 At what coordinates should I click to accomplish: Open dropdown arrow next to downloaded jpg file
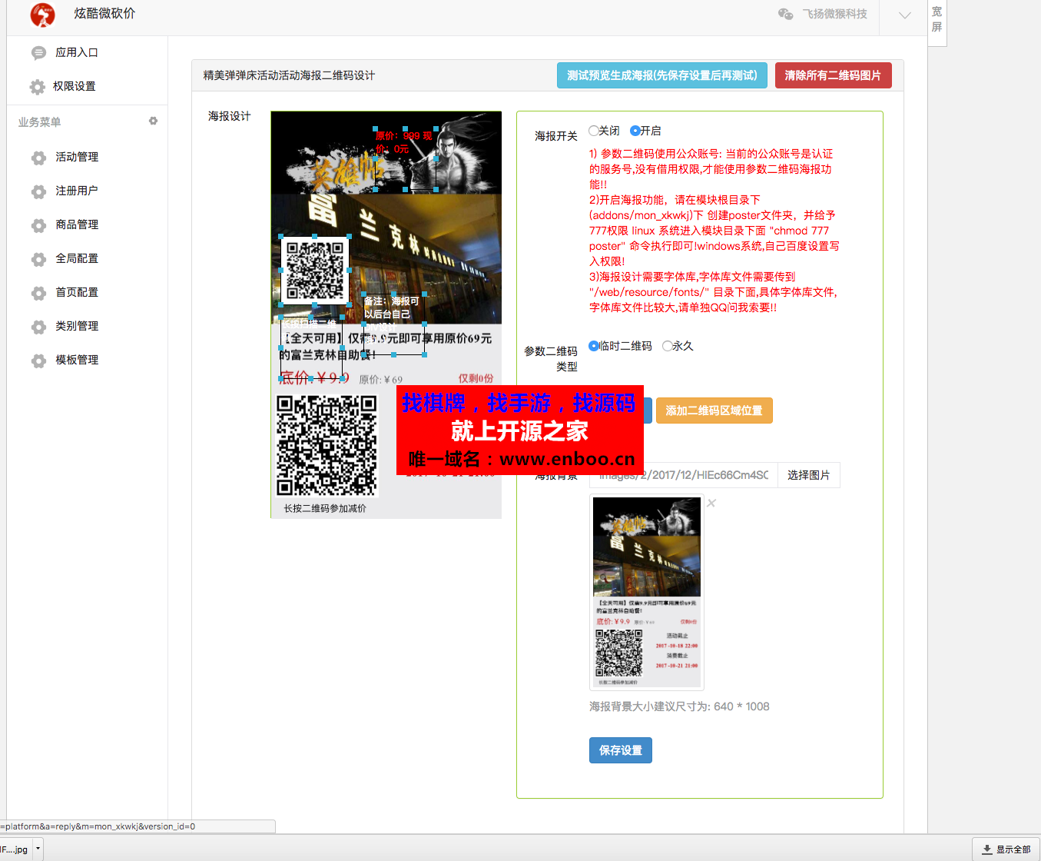[38, 849]
